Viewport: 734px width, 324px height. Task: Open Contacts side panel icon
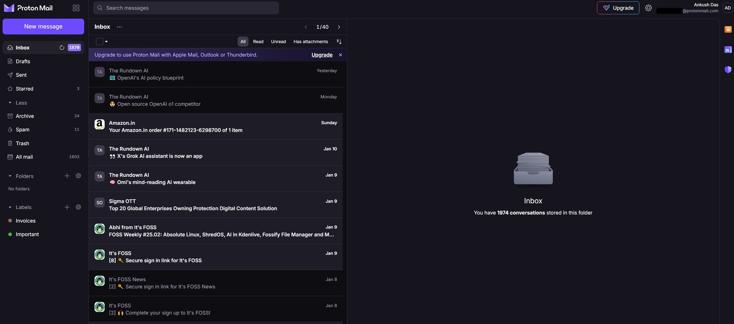coord(728,29)
